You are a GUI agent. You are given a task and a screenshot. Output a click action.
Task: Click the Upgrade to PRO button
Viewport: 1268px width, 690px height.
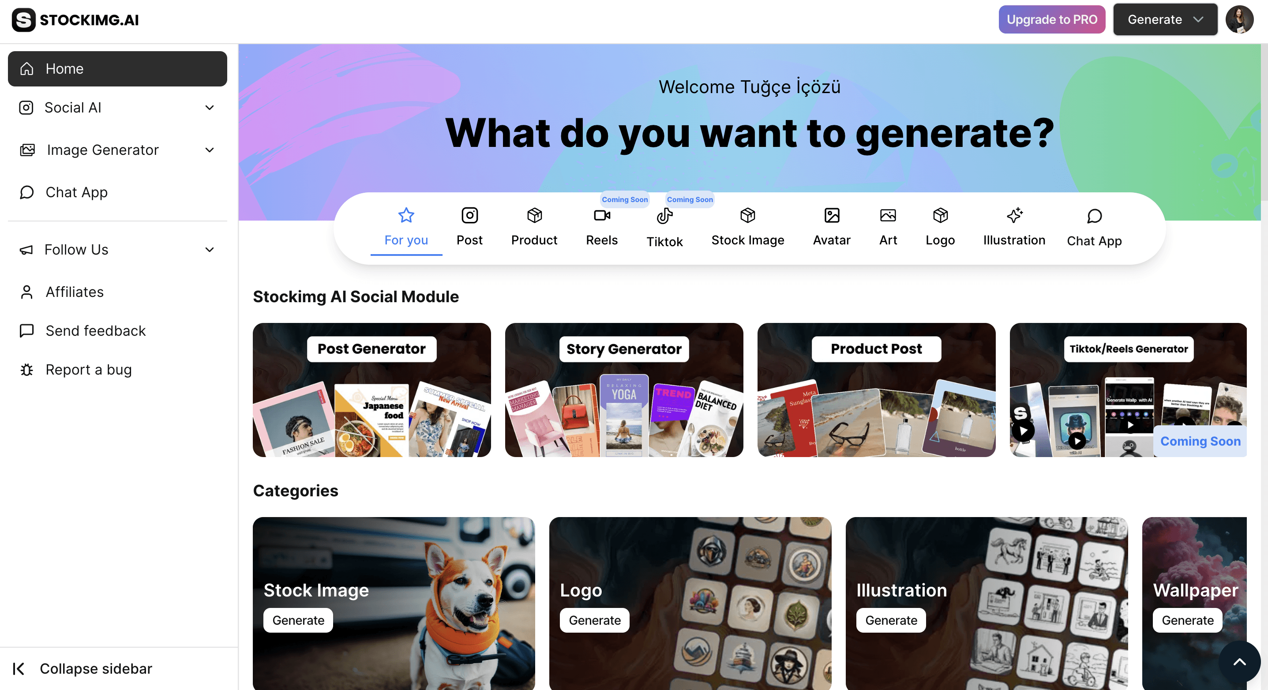(x=1051, y=20)
